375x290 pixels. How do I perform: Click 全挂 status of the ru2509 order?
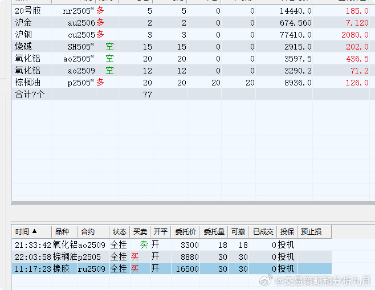[x=119, y=269]
